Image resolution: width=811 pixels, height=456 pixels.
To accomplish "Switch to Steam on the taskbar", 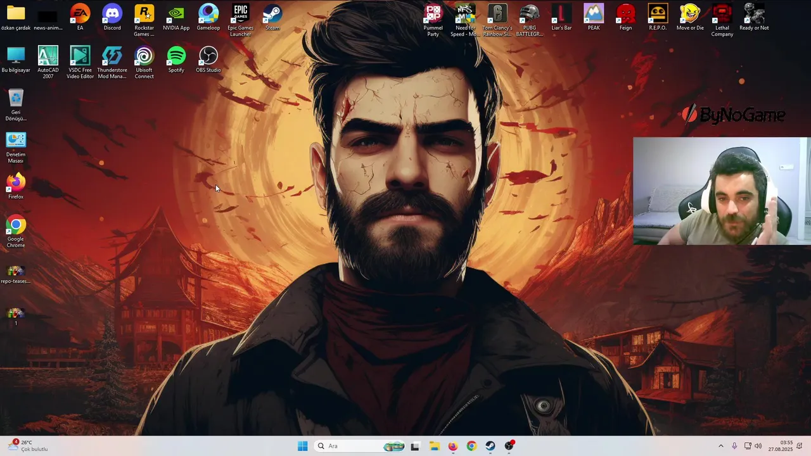I will [490, 446].
